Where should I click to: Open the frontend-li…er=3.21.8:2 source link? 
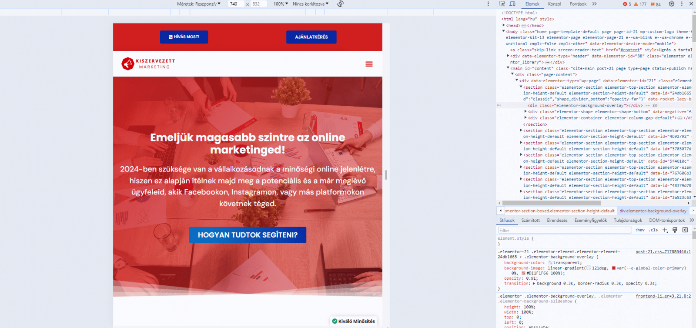coord(663,296)
